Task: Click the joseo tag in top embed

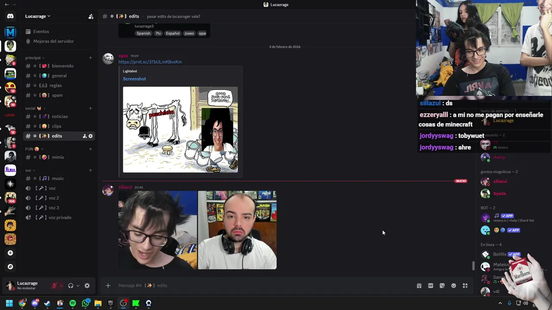Action: click(189, 33)
